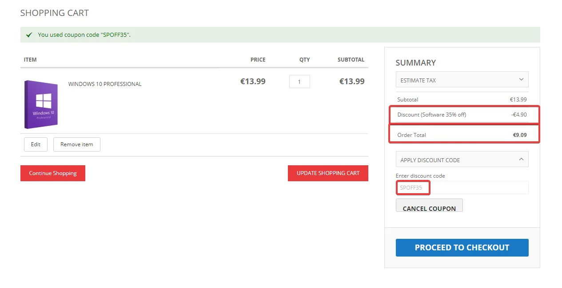Click the chevron next to ESTIMATE TAX

521,80
